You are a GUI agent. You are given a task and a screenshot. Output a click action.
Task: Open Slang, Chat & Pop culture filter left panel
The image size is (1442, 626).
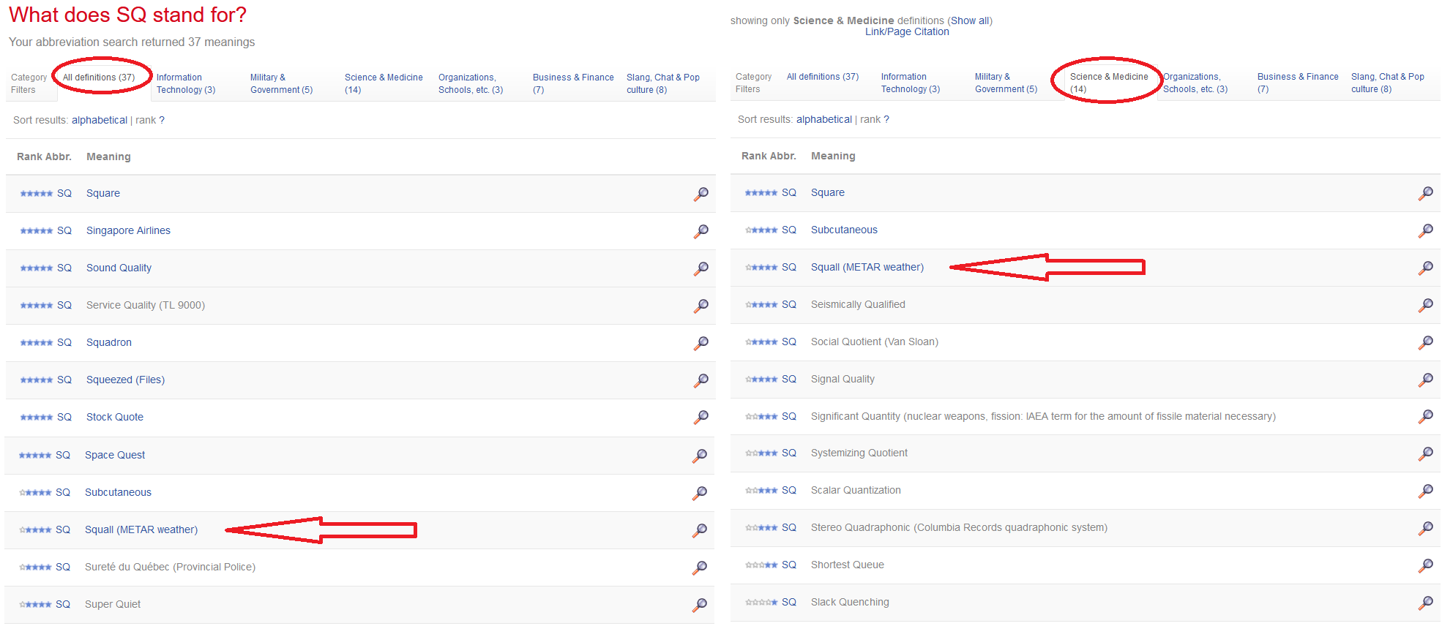pos(662,83)
